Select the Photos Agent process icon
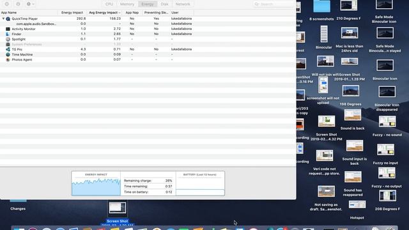 click(x=8, y=59)
